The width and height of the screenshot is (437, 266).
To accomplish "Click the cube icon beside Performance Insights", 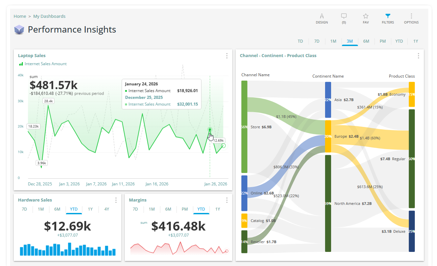I will coord(19,30).
